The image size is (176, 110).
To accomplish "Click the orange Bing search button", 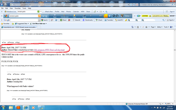I will click(x=39, y=16).
